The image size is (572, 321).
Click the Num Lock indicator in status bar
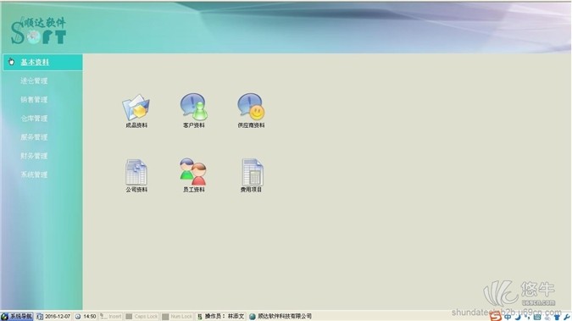177,316
